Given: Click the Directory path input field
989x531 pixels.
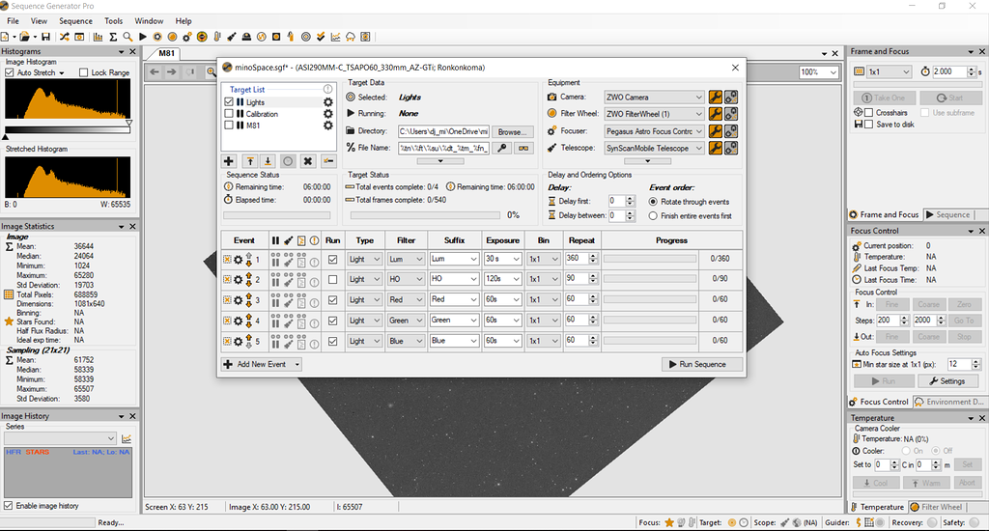Looking at the screenshot, I should point(443,131).
